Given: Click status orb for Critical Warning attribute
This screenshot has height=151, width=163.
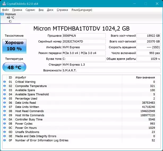Looking at the screenshot, I should [4, 82].
